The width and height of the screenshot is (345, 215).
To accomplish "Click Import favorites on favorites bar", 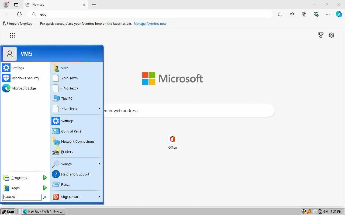I will pos(18,24).
